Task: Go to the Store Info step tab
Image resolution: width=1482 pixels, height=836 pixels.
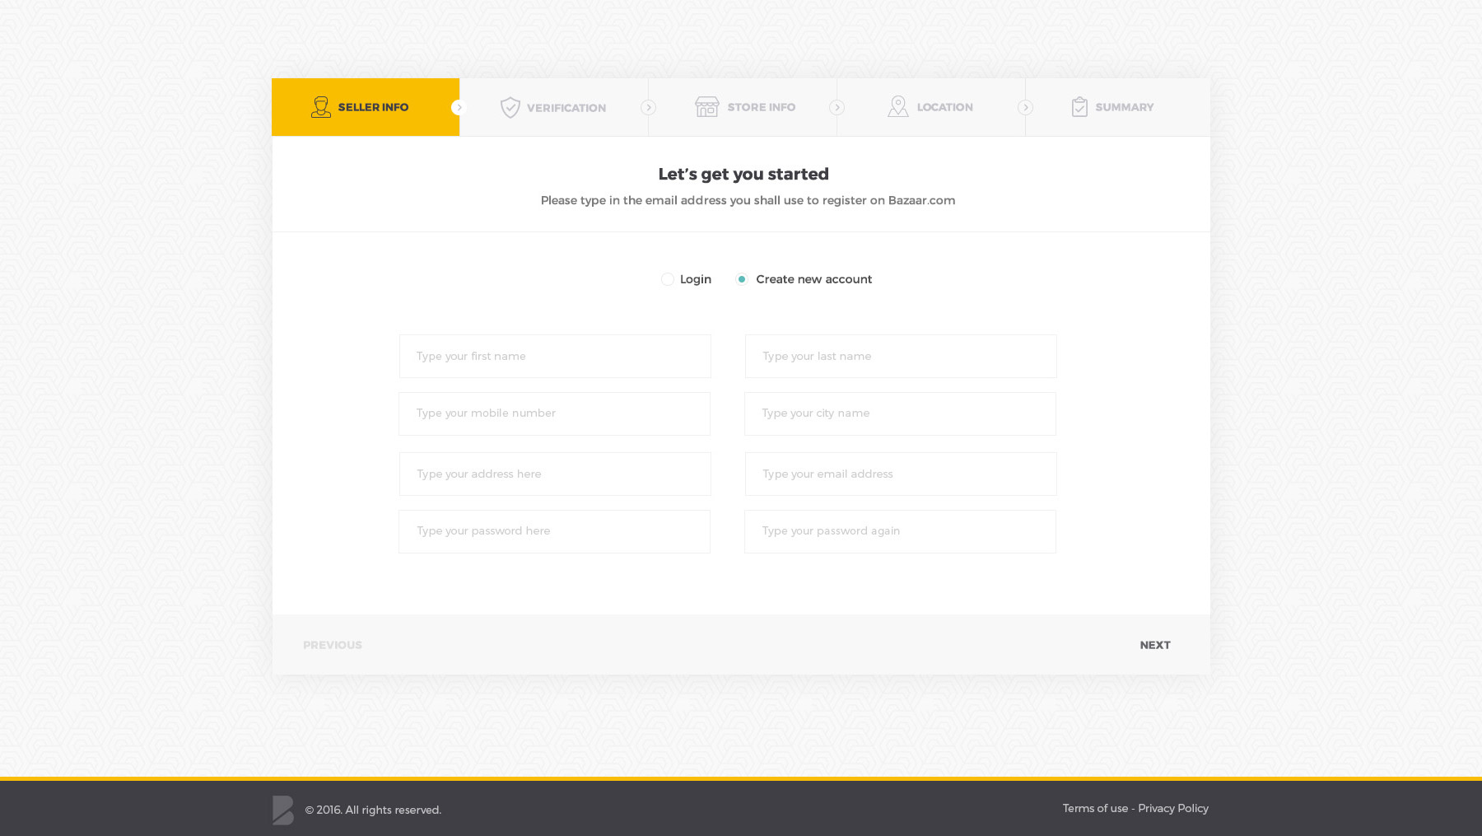Action: pyautogui.click(x=743, y=107)
